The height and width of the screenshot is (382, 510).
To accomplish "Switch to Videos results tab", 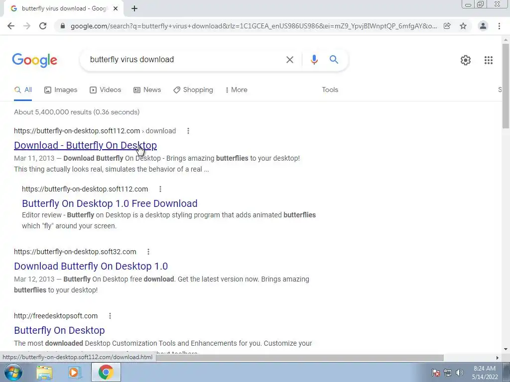I will point(106,90).
